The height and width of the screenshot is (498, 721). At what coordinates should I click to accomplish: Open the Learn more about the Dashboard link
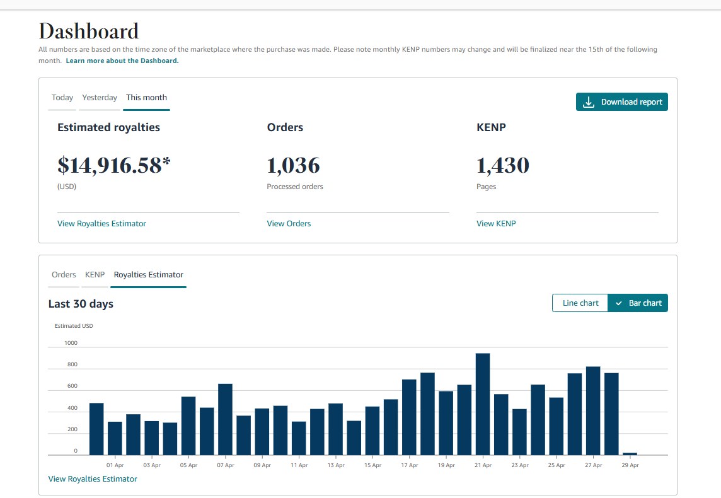(122, 61)
